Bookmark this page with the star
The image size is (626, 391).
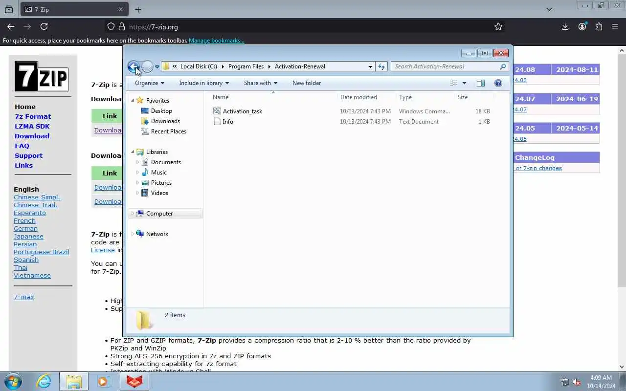[498, 27]
